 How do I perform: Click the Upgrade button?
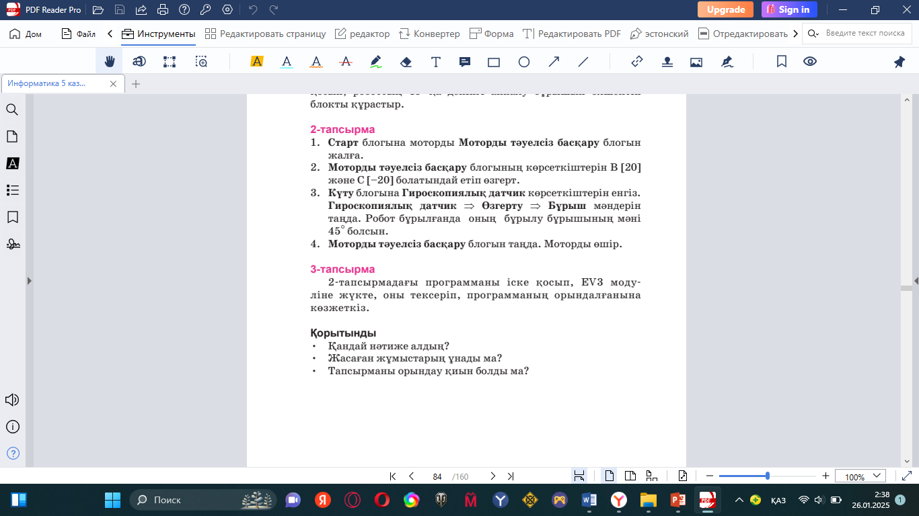[725, 9]
